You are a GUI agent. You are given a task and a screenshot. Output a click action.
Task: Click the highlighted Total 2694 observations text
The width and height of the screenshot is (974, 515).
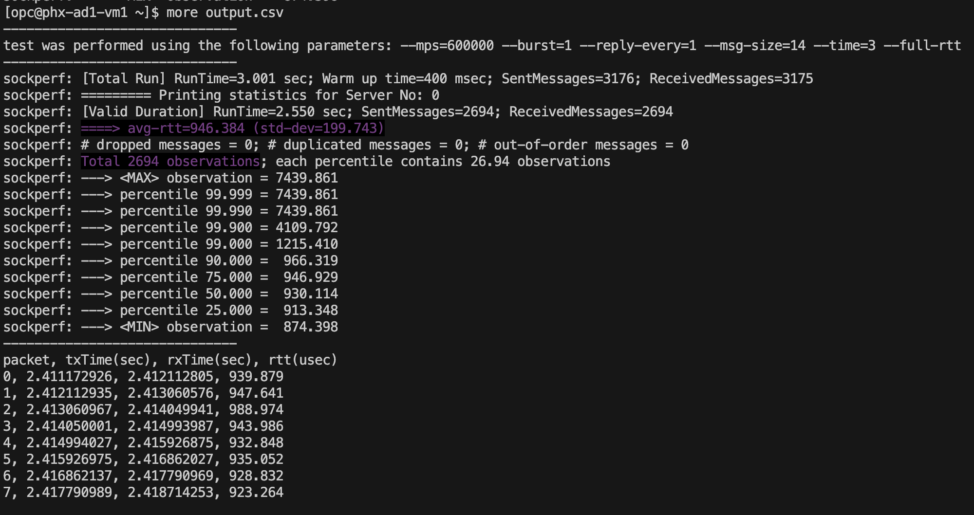click(170, 162)
